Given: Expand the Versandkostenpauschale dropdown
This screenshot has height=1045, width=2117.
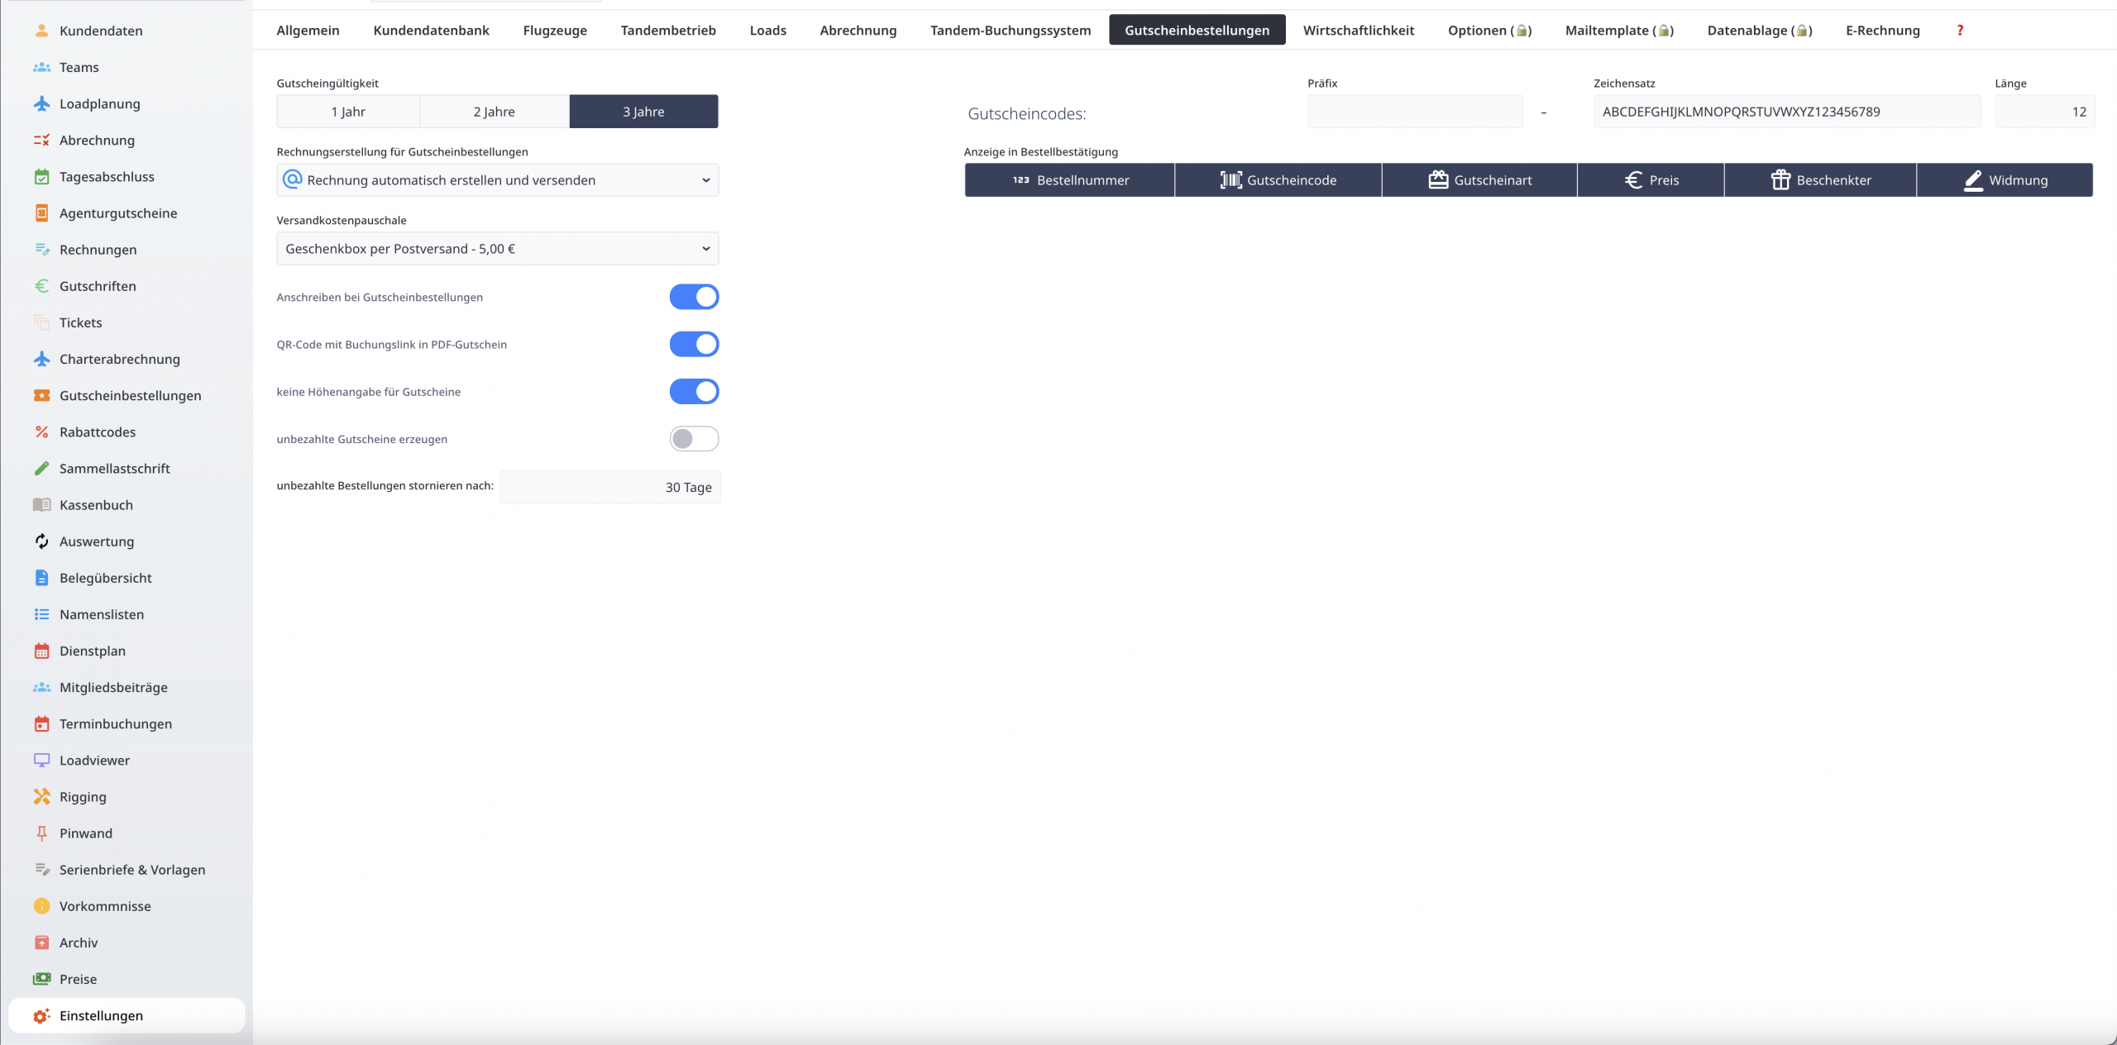Looking at the screenshot, I should pyautogui.click(x=497, y=249).
